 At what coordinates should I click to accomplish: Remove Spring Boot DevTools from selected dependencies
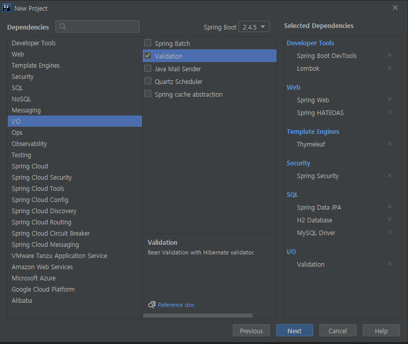[x=390, y=55]
